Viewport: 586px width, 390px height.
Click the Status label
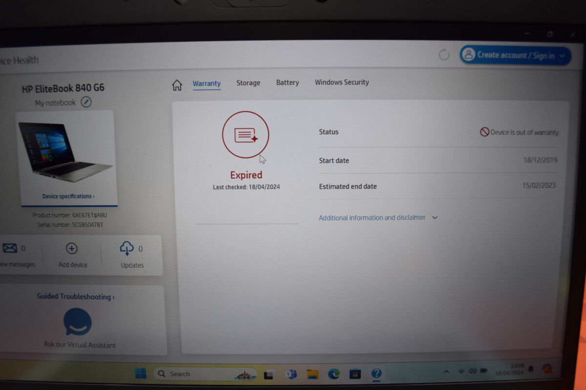[x=329, y=132]
